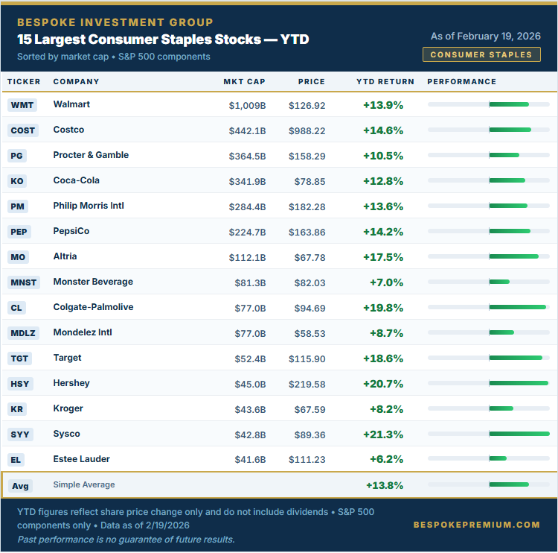Select the MDLZ ticker badge

pyautogui.click(x=23, y=333)
